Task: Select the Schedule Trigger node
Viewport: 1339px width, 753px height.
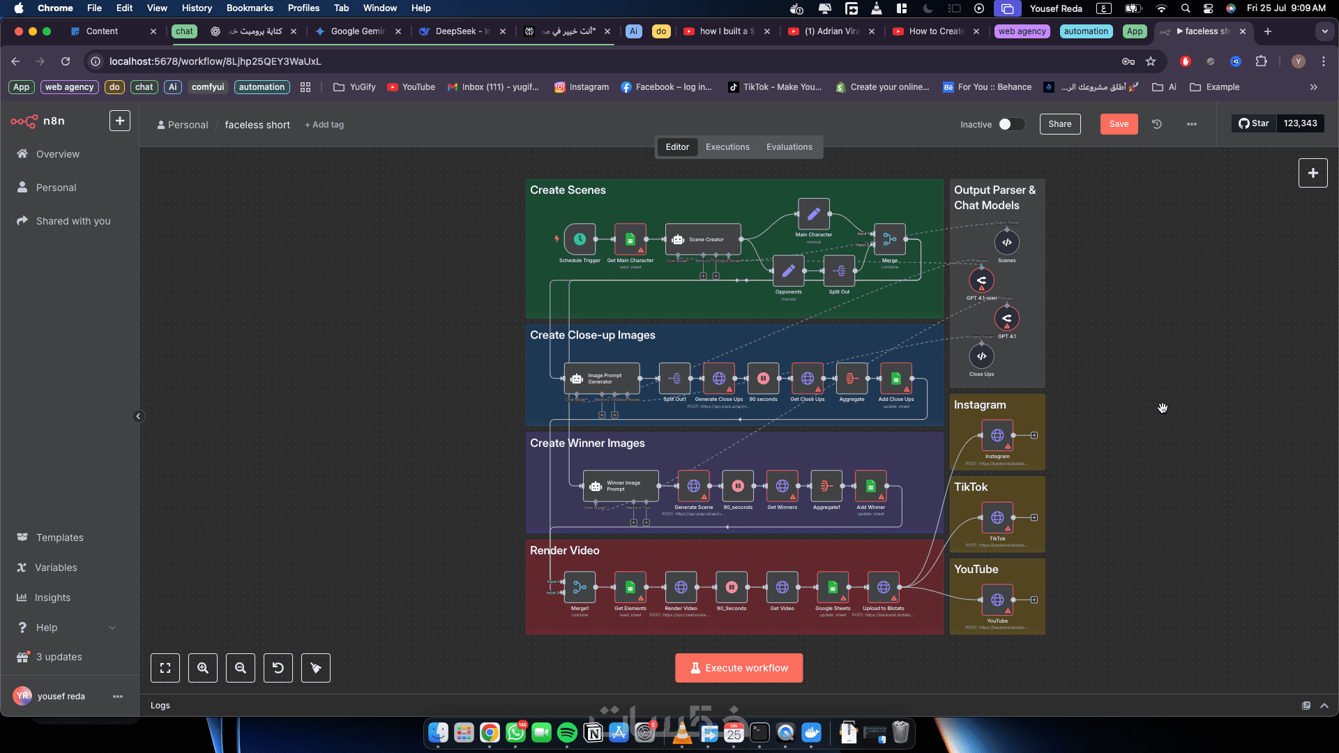Action: (x=580, y=239)
